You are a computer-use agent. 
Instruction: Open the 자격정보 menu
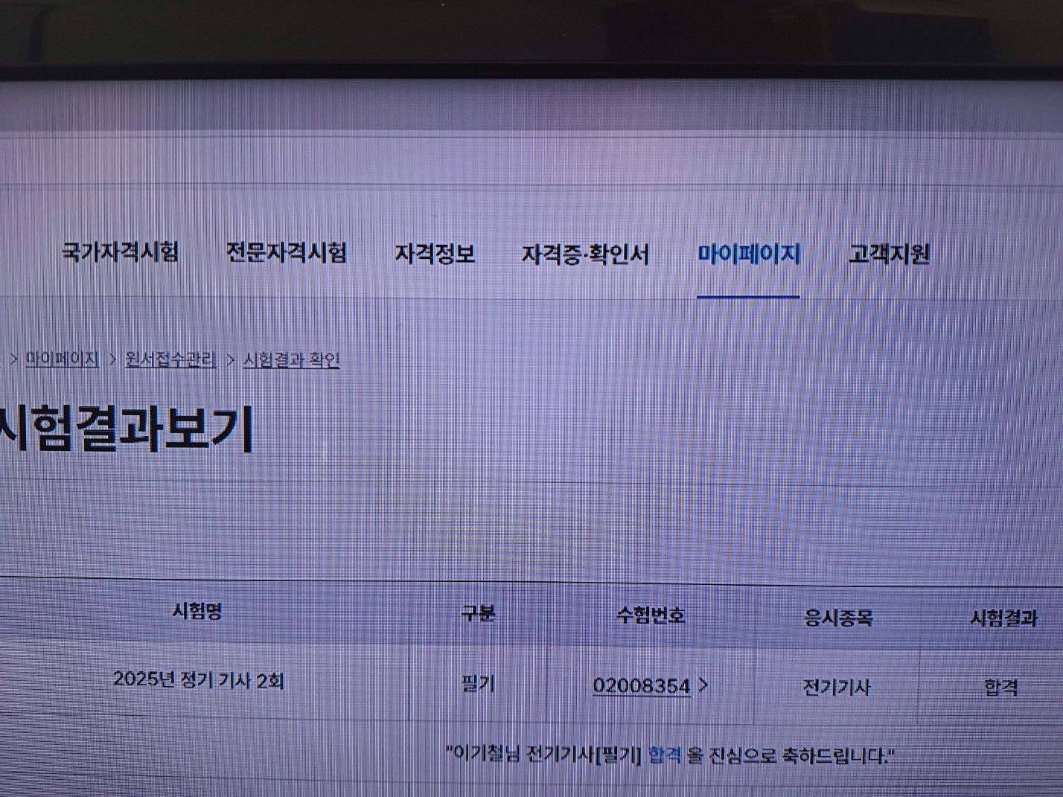click(435, 254)
